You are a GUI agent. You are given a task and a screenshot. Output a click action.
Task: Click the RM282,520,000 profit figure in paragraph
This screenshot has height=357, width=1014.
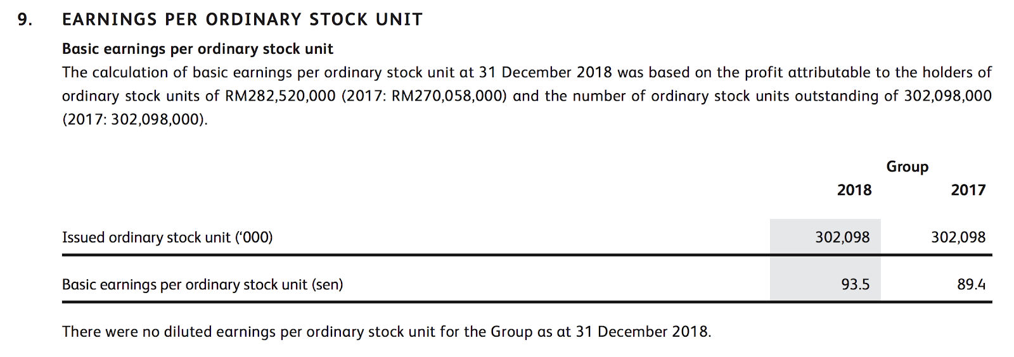coord(280,96)
